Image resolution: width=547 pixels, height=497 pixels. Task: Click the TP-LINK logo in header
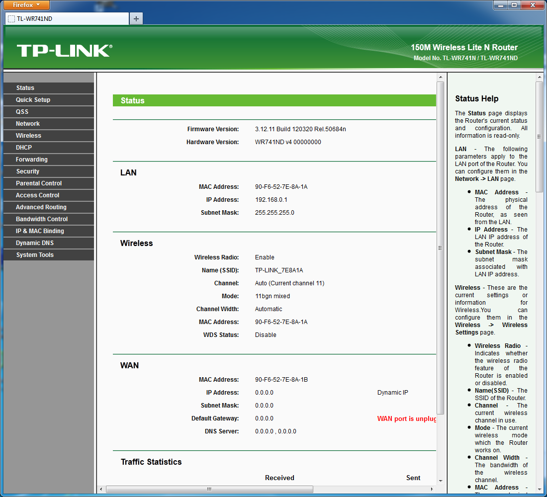pyautogui.click(x=65, y=51)
